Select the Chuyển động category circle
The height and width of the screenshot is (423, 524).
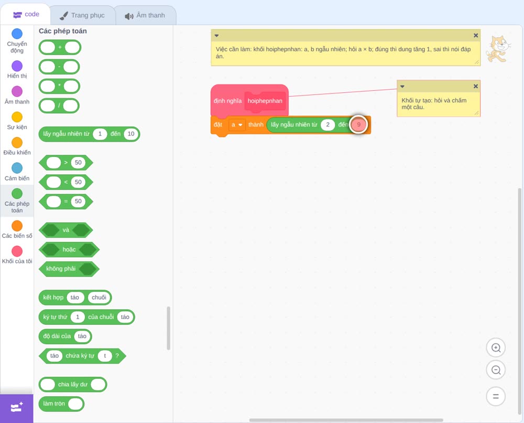coord(17,34)
